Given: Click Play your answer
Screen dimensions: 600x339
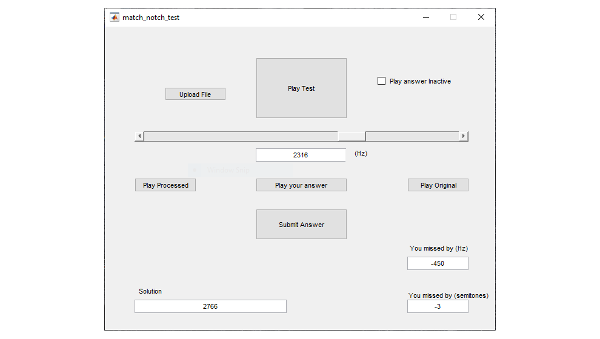Looking at the screenshot, I should pos(301,185).
